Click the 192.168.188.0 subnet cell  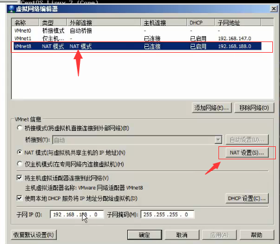234,46
